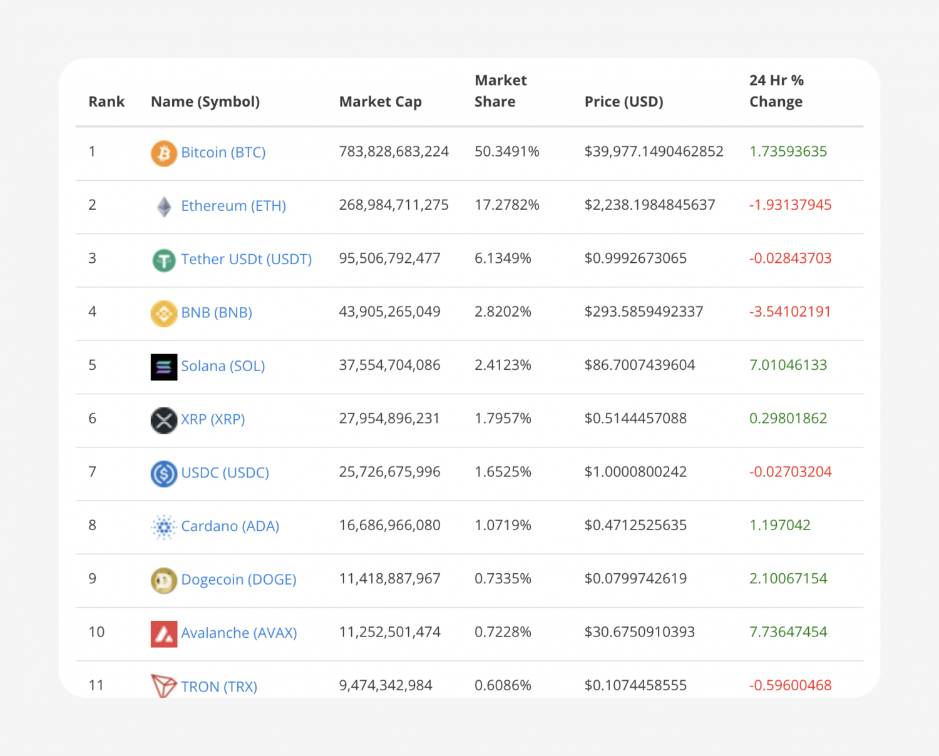939x756 pixels.
Task: Click the 1.7957% market share value
Action: (x=503, y=418)
